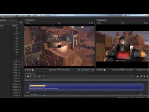Select the Motion Editor mode icon

coord(28,77)
